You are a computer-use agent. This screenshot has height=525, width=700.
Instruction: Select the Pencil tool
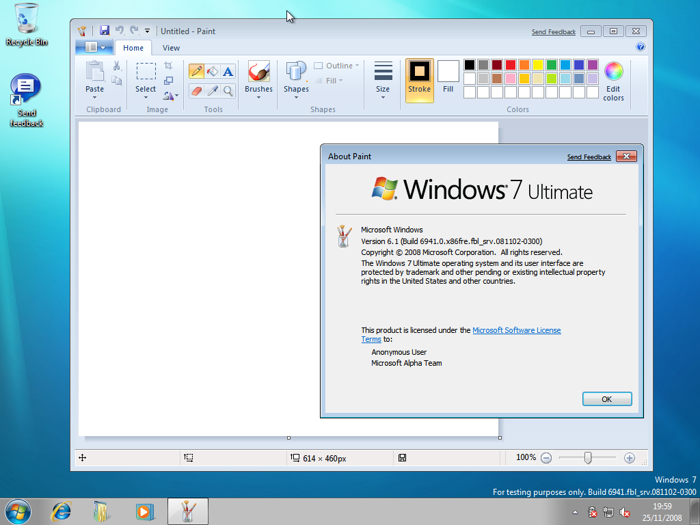coord(196,71)
